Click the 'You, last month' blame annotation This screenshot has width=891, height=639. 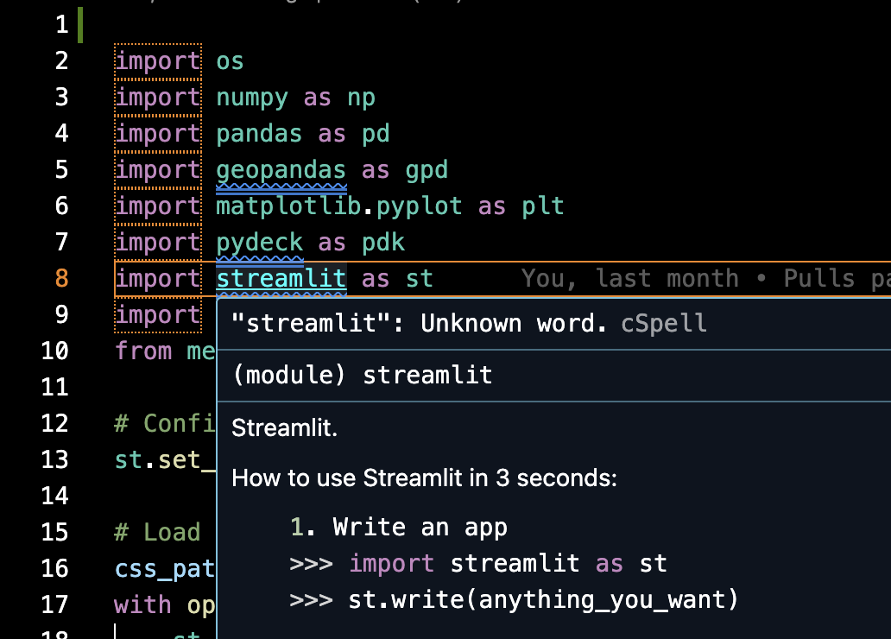click(629, 279)
